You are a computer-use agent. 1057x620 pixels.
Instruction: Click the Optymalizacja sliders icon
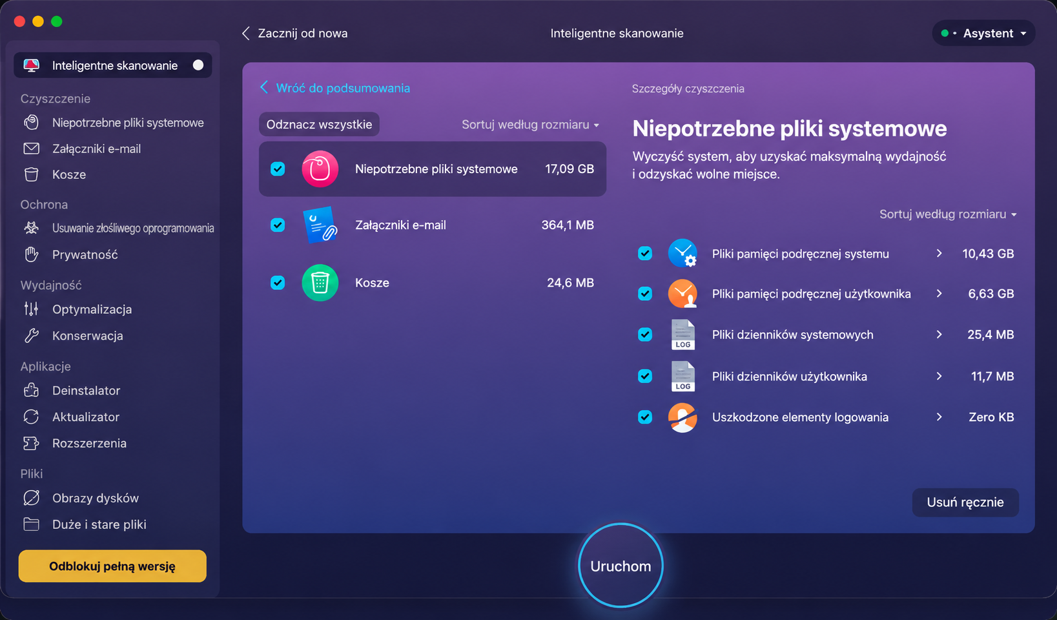pos(31,309)
